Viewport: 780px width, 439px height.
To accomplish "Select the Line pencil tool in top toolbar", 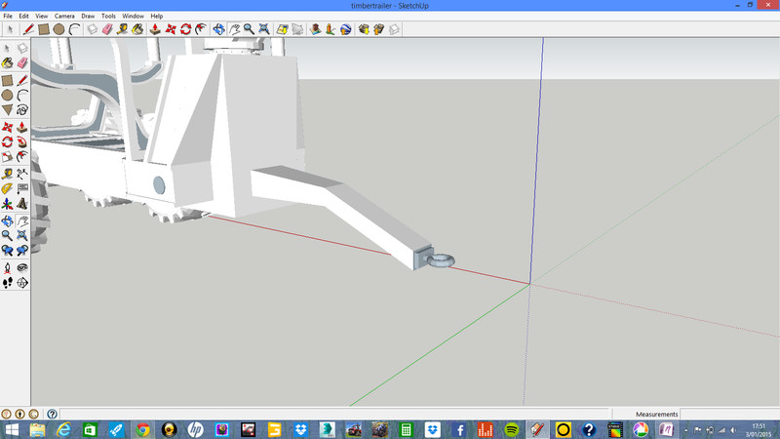I will coord(28,29).
